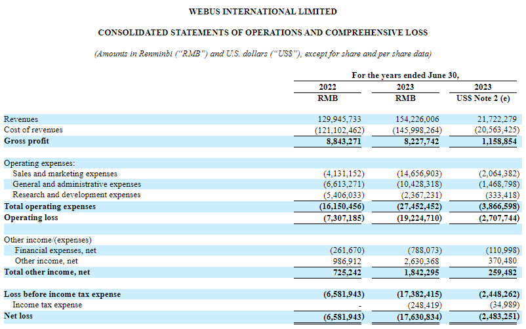This screenshot has height=329, width=526.
Task: Select Sales and marketing expenses label
Action: [65, 174]
